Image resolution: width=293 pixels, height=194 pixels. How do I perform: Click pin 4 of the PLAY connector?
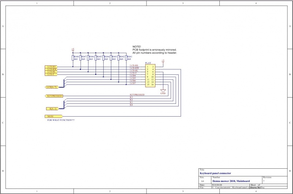click(153, 69)
